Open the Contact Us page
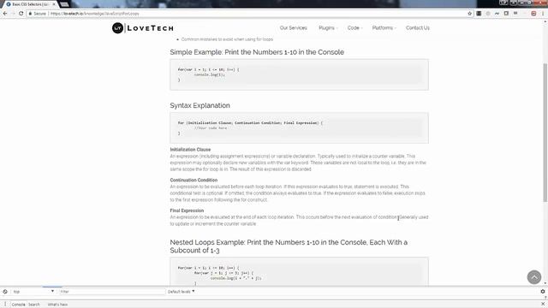This screenshot has width=548, height=308. point(418,27)
